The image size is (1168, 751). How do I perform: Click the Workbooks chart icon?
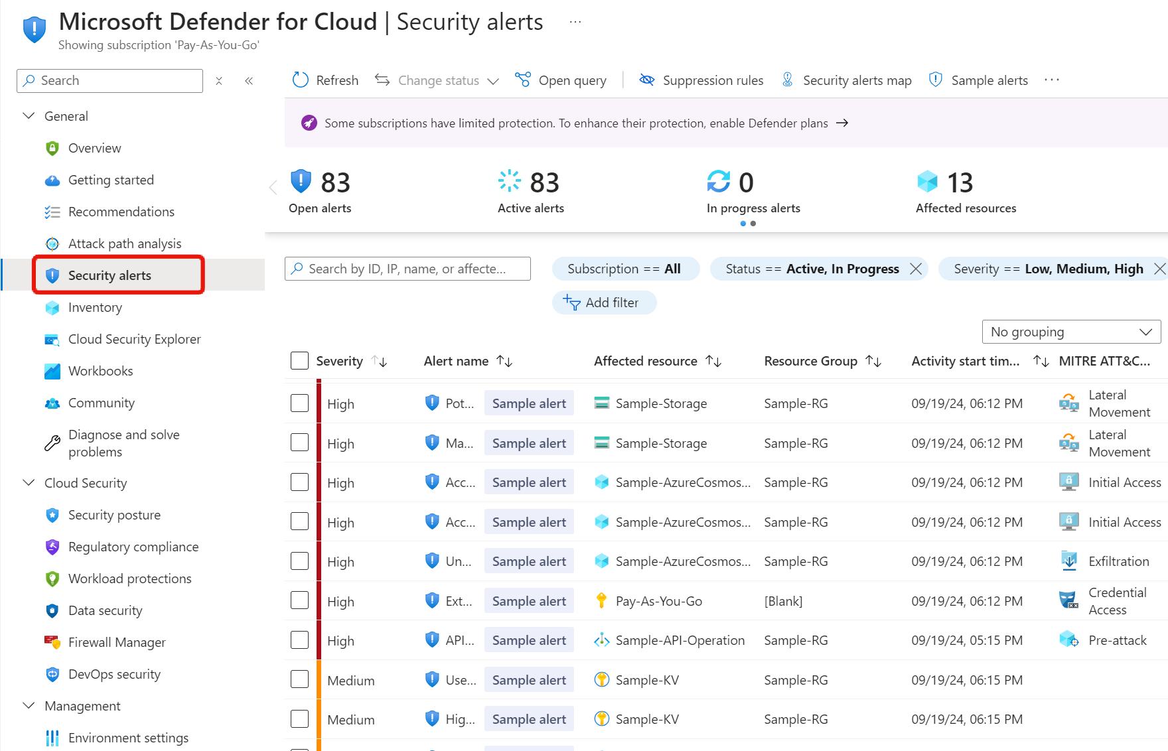coord(52,371)
